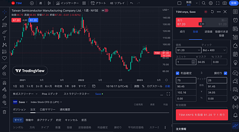239x132 pixels.
Task: Select the ruler measure tool
Action: click(5, 67)
